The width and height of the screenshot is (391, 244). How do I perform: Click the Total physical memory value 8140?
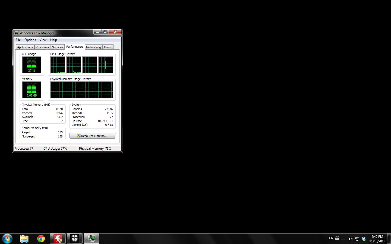coord(59,109)
